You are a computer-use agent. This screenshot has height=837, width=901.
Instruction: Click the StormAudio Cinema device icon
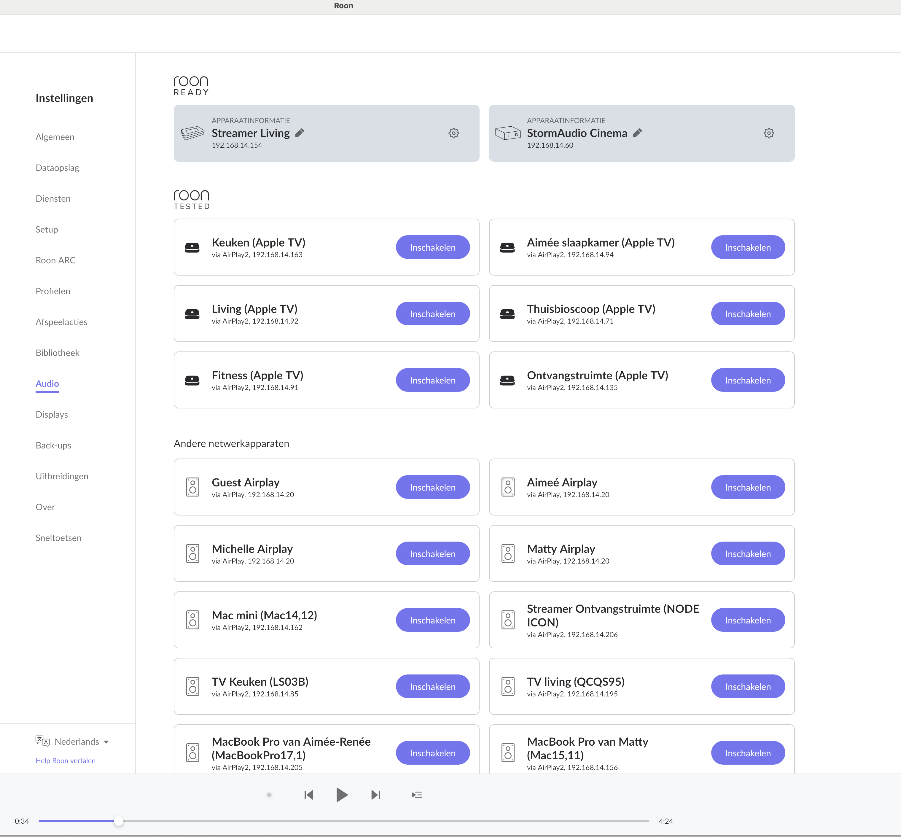coord(508,133)
